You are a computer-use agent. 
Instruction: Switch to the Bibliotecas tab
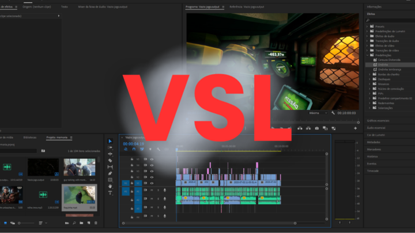[x=30, y=137]
